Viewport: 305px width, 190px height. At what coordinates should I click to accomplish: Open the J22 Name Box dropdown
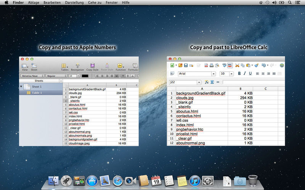[x=199, y=82]
